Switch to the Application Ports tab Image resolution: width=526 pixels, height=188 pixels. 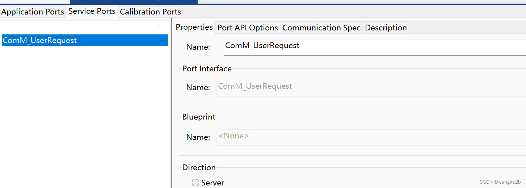click(33, 12)
